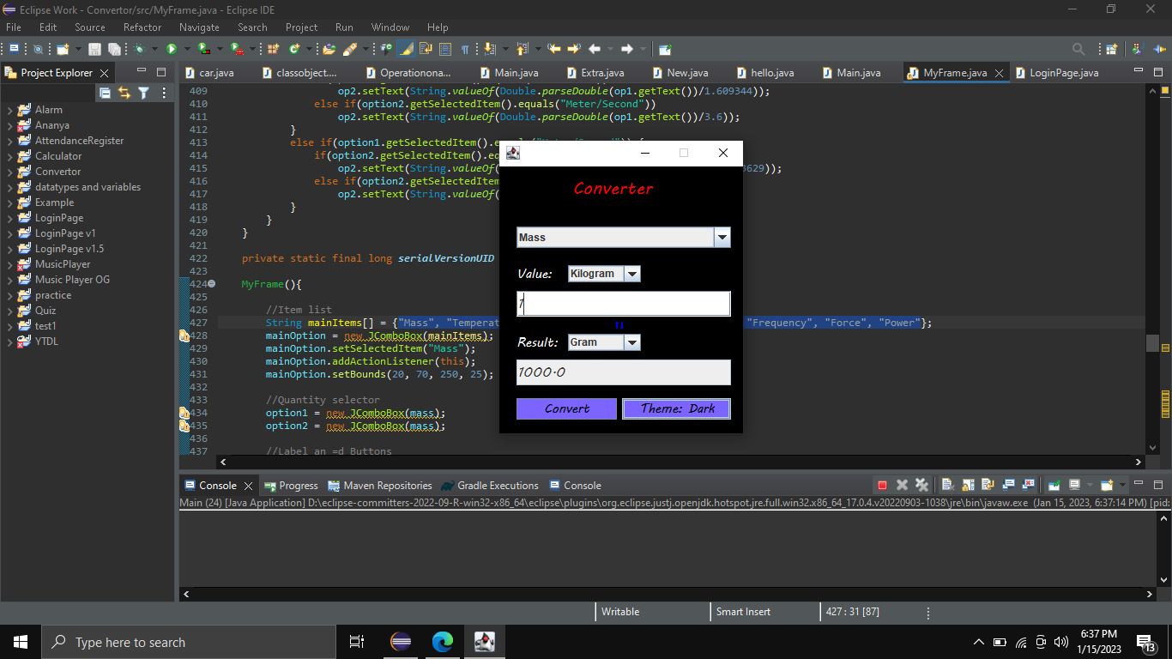The image size is (1172, 659).
Task: Switch to the hello.java editor tab
Action: point(772,73)
